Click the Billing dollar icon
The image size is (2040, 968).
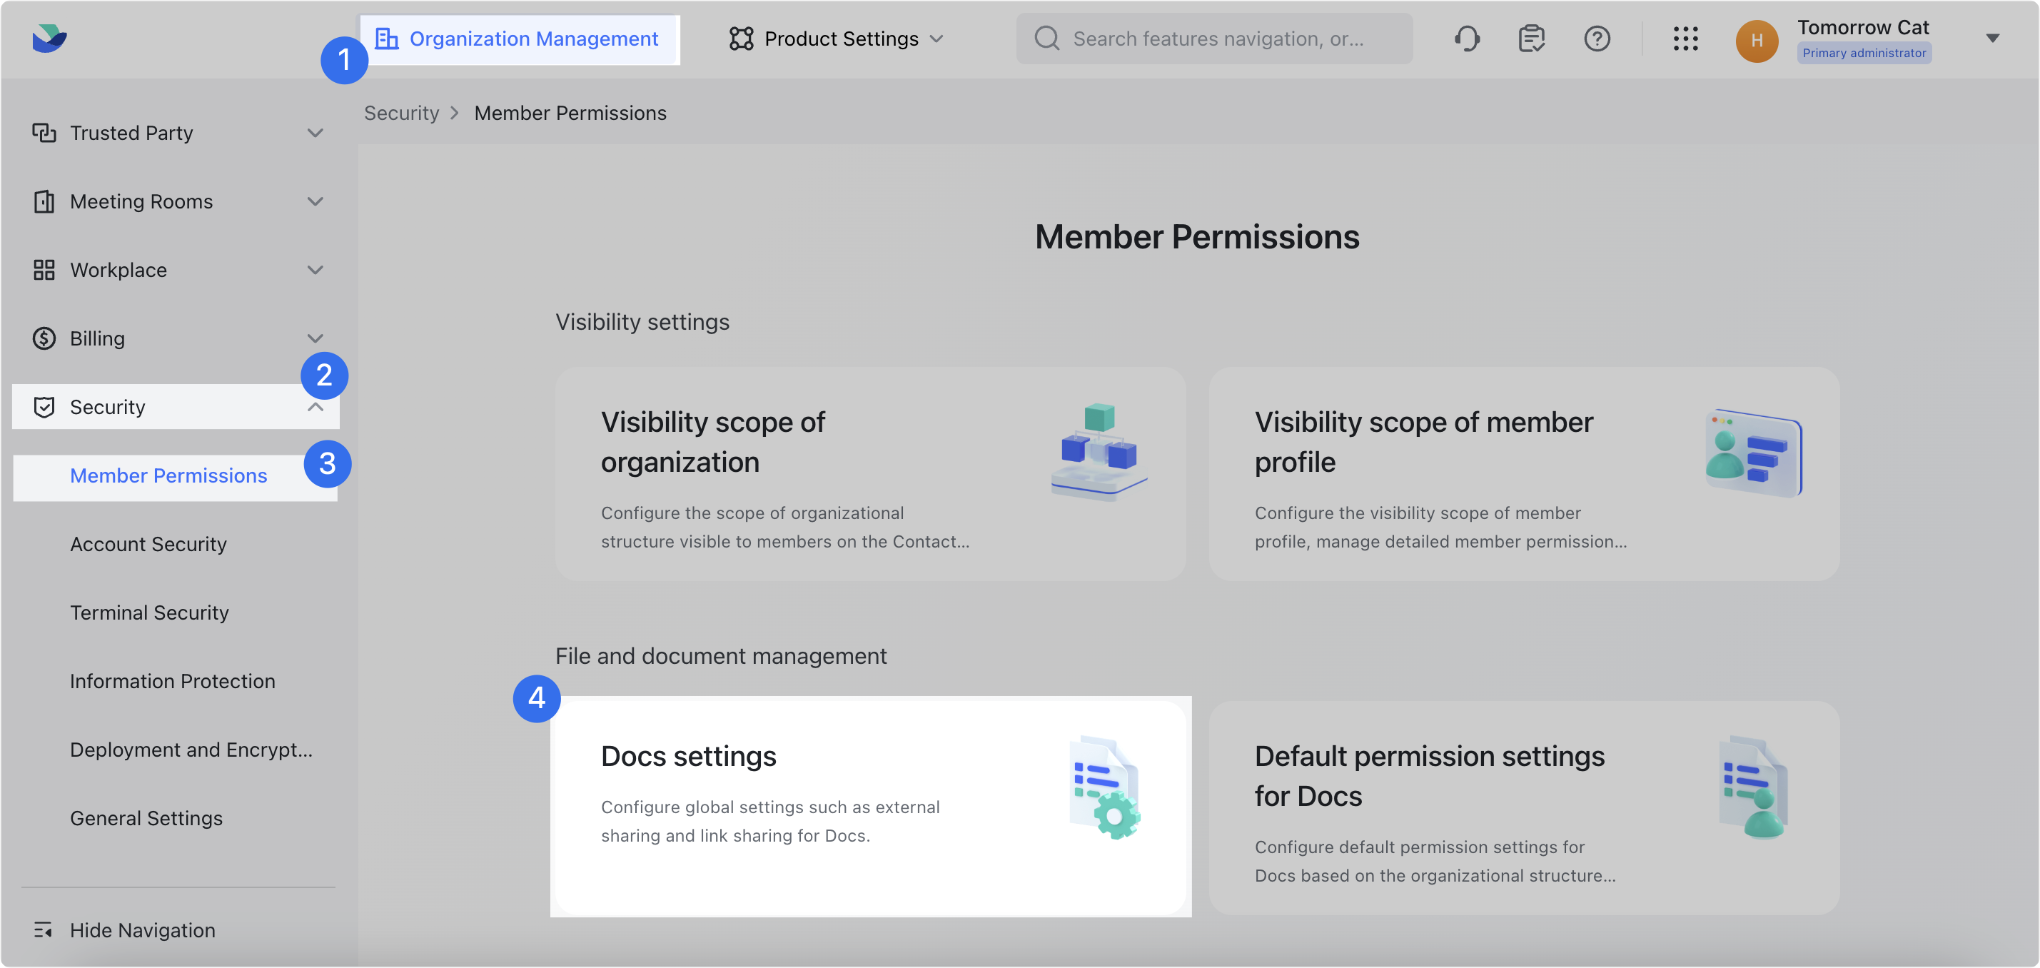coord(44,338)
